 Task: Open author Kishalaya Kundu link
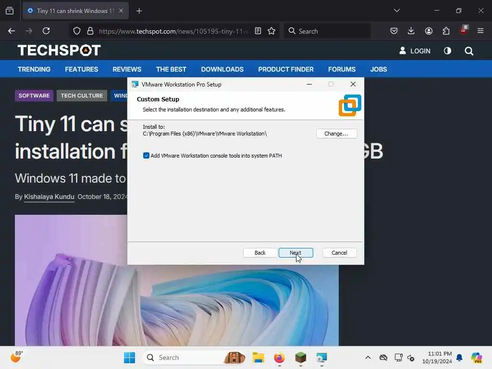pyautogui.click(x=49, y=197)
